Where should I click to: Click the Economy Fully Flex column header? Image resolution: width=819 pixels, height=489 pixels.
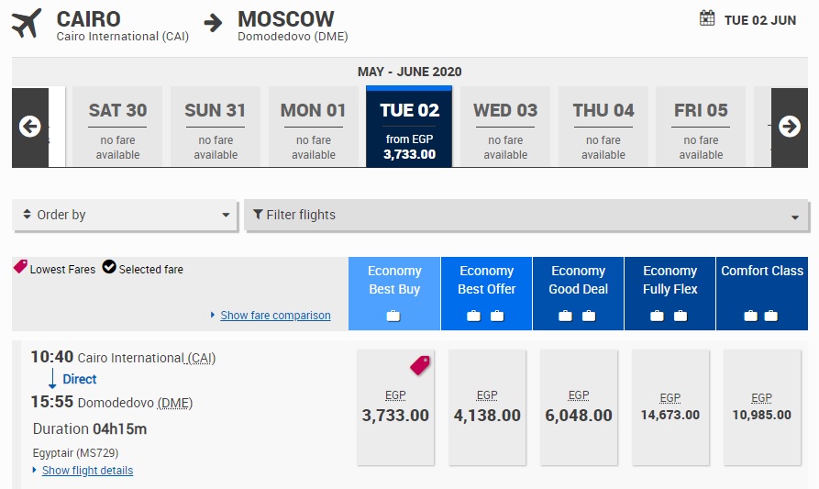(670, 281)
